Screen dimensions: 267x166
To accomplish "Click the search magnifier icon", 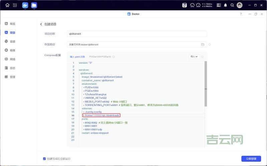I will pos(232,5).
